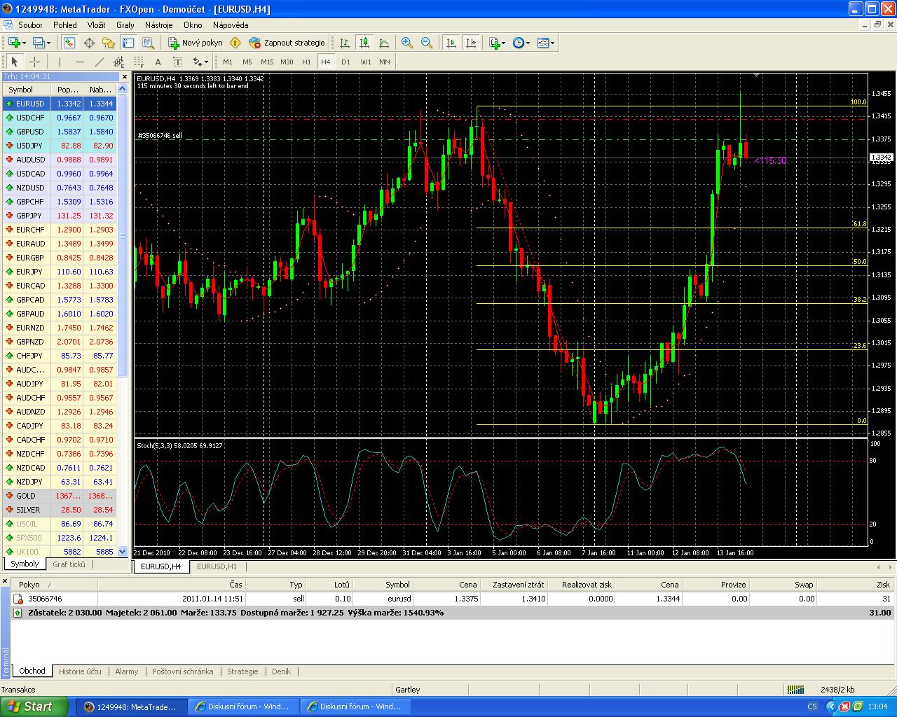Switch timeframe to M5
Viewport: 897px width, 717px height.
coord(247,62)
